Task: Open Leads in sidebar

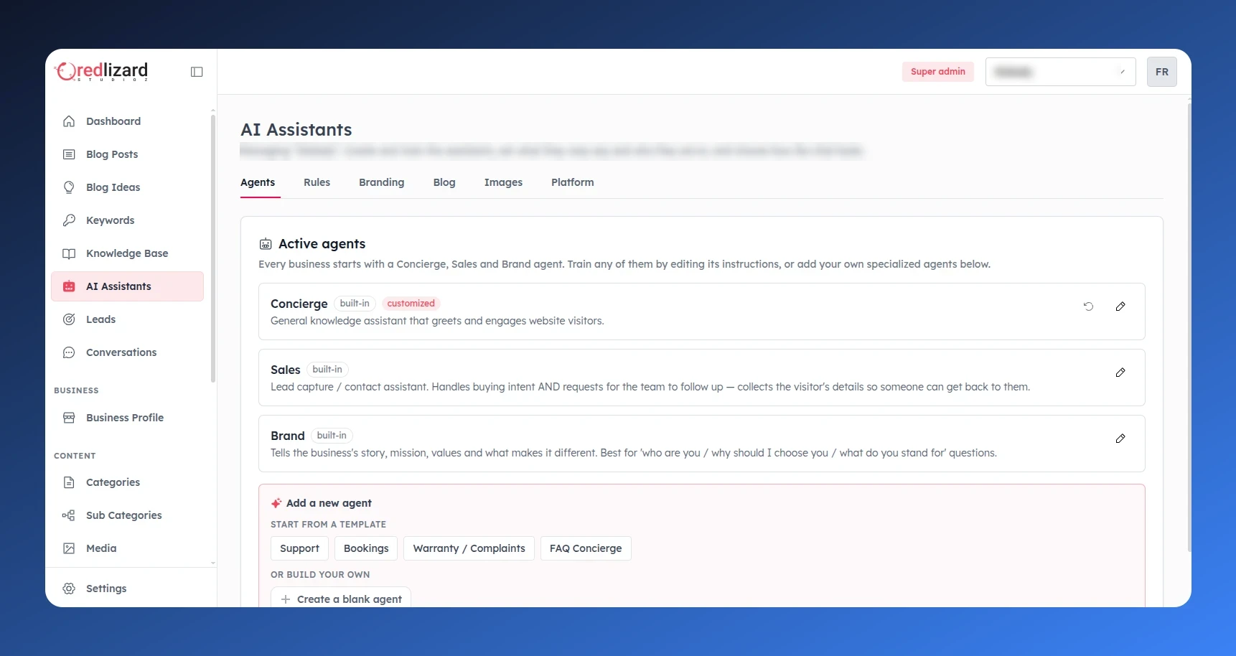Action: [128, 319]
